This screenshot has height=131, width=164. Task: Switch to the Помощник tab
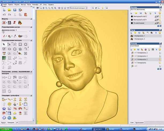[11, 122]
